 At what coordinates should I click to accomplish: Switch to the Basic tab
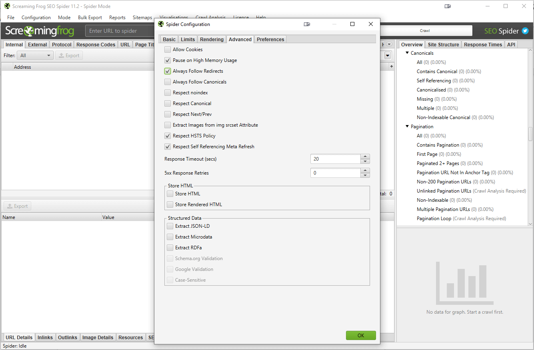click(169, 39)
